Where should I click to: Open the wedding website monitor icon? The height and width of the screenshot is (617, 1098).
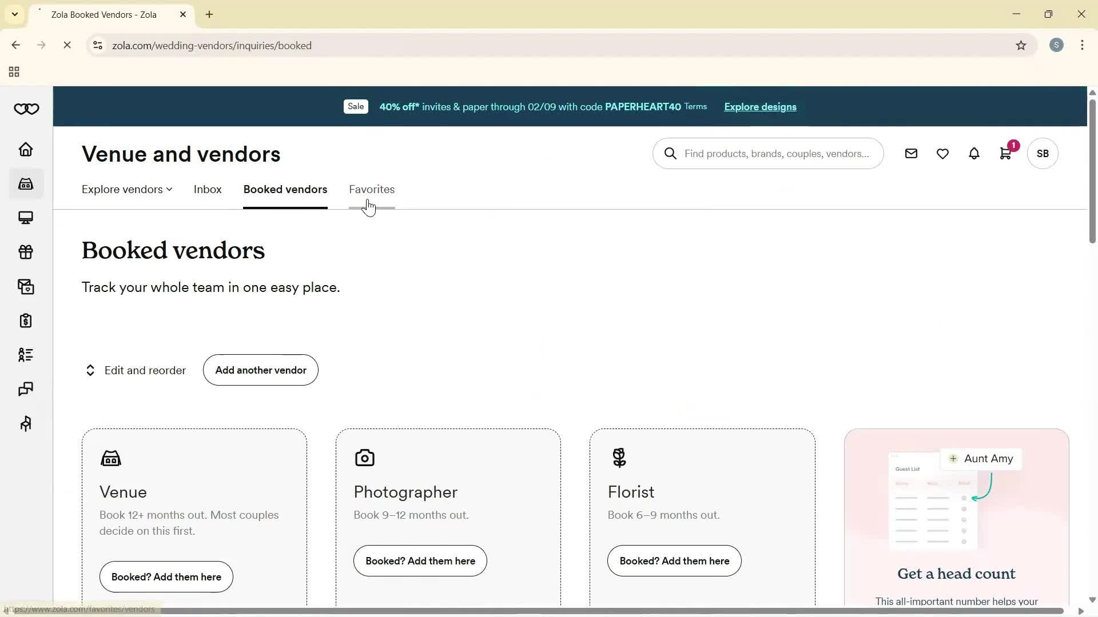coord(25,218)
